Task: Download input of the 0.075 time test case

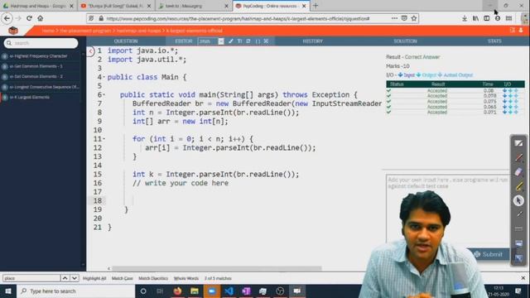Action: pos(504,101)
